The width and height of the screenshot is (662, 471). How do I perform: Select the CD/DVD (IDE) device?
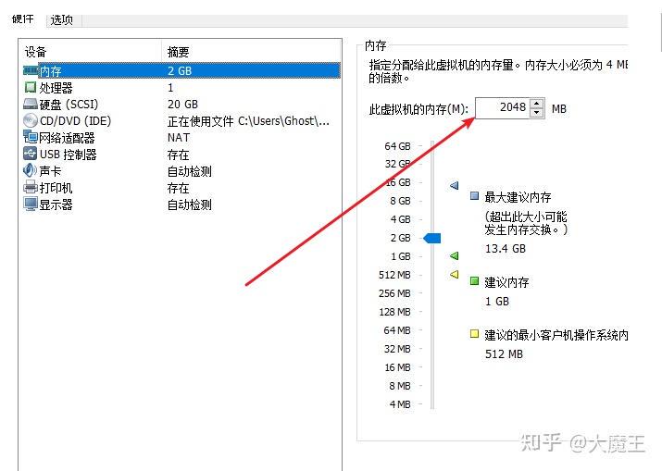click(x=181, y=121)
